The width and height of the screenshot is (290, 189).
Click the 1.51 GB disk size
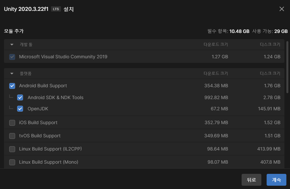click(x=273, y=136)
